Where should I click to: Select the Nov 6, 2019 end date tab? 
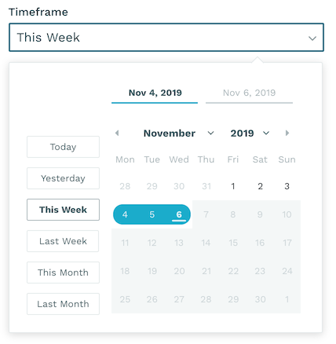pyautogui.click(x=249, y=93)
